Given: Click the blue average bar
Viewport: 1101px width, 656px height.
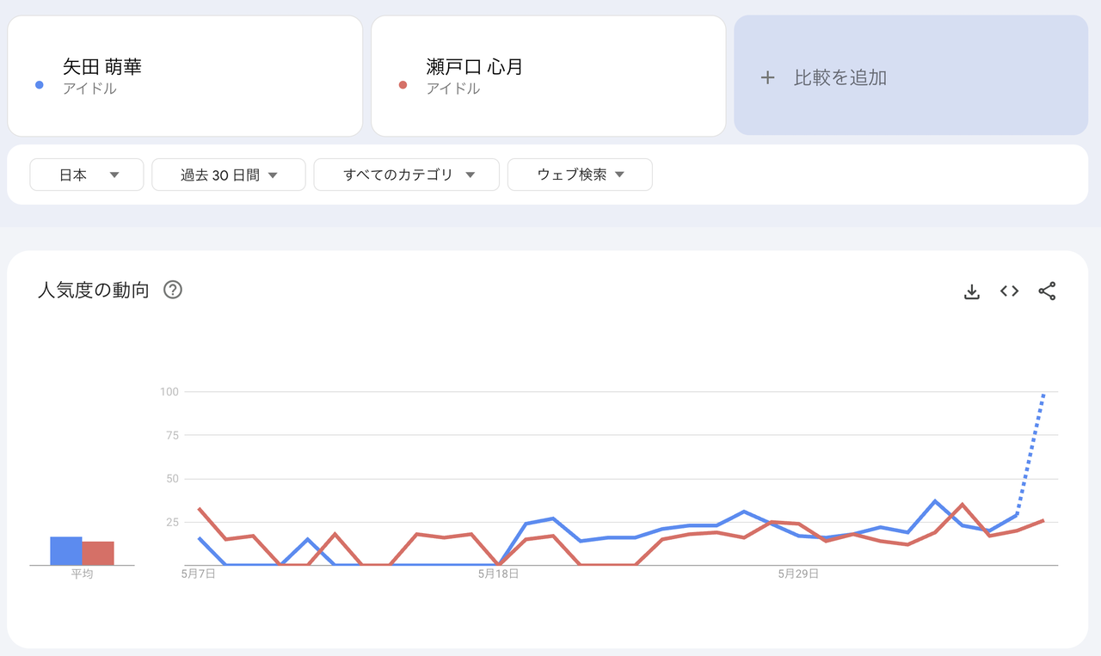Looking at the screenshot, I should pyautogui.click(x=66, y=551).
